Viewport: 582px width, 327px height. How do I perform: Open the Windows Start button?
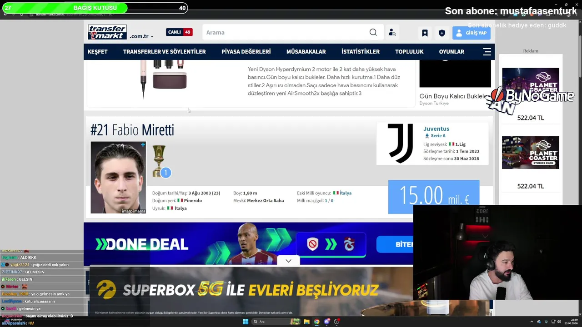[x=246, y=322]
